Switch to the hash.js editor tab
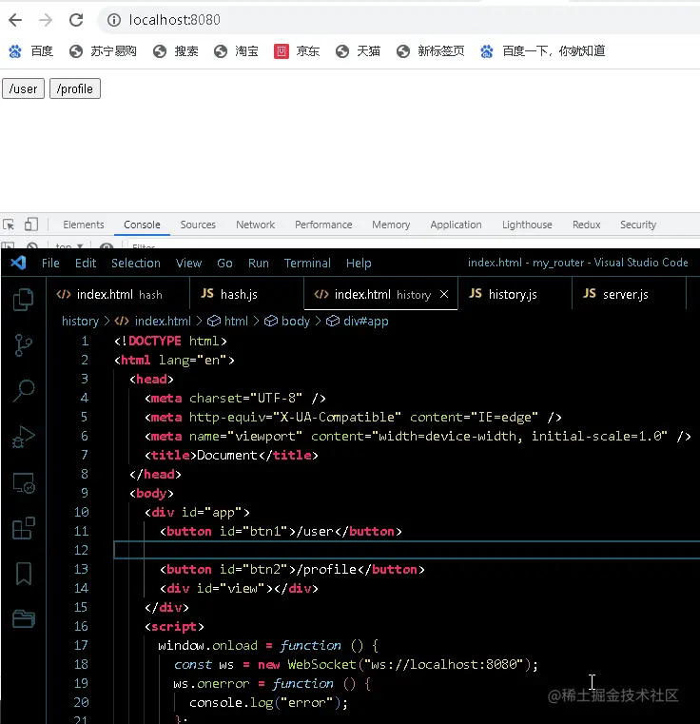The width and height of the screenshot is (700, 724). (247, 294)
